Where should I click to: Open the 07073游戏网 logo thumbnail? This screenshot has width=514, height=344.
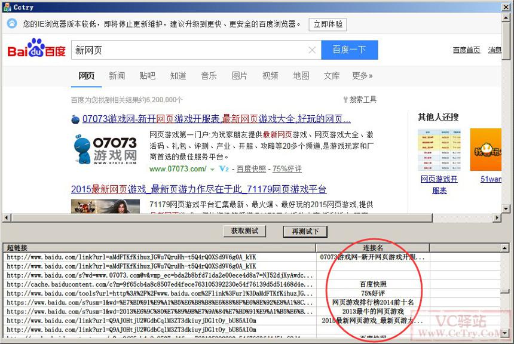point(105,149)
